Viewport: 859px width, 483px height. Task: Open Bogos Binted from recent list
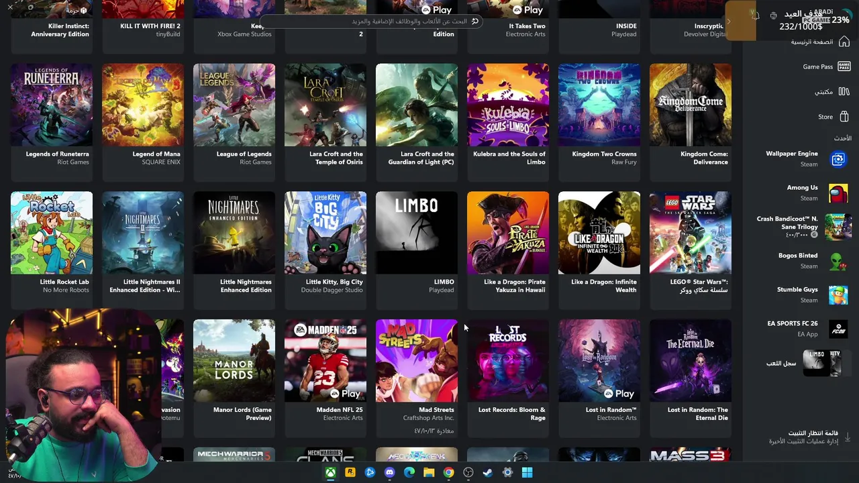[812, 261]
